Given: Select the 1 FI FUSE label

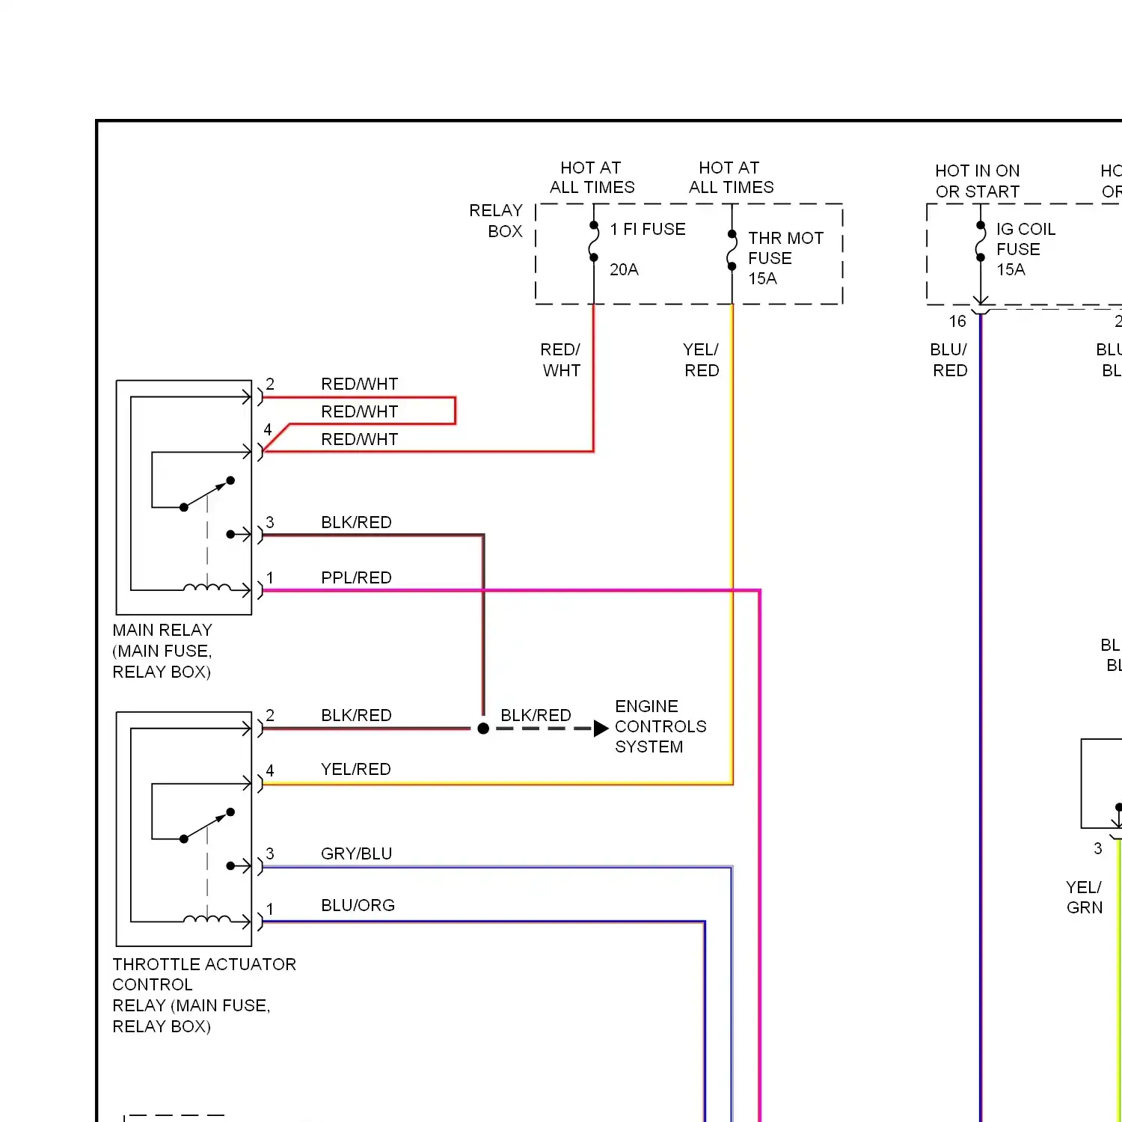Looking at the screenshot, I should (648, 229).
